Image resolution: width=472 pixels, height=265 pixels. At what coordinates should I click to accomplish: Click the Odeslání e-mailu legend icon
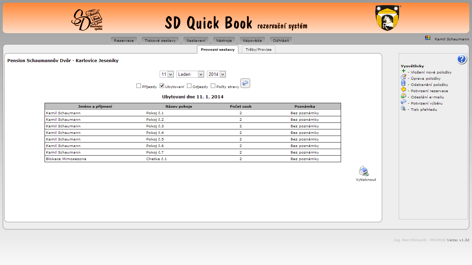(x=403, y=96)
